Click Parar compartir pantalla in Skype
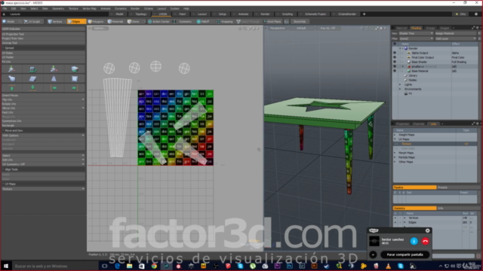The height and width of the screenshot is (271, 483). pos(405,254)
